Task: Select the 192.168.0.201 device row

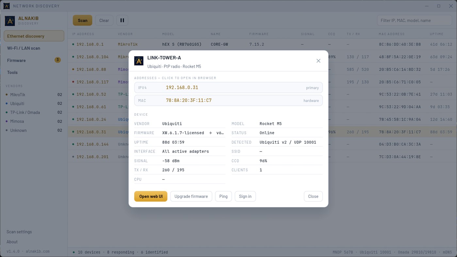Action: (x=262, y=157)
